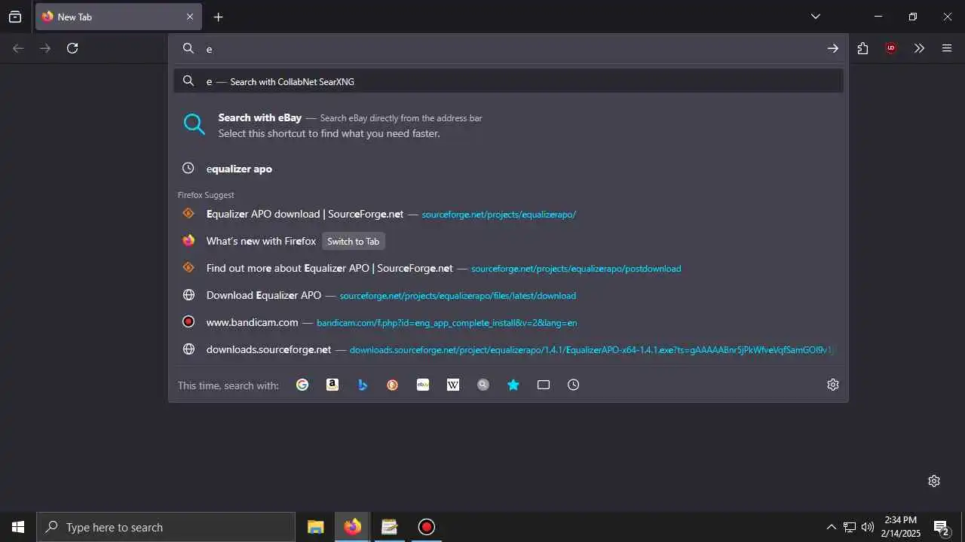965x542 pixels.
Task: Open the notepad app on the taskbar
Action: tap(389, 527)
